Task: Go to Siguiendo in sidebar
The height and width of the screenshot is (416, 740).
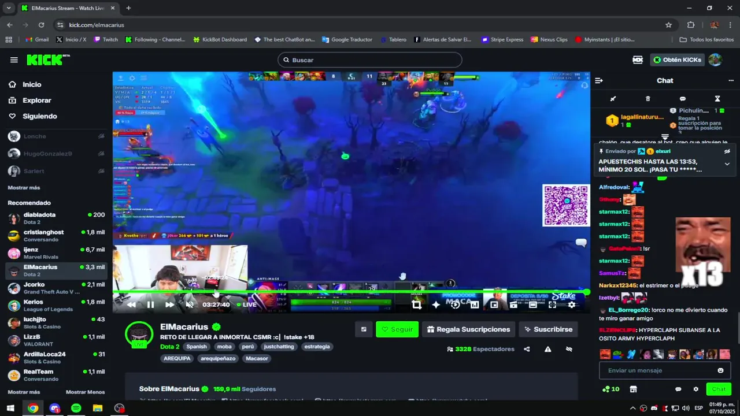Action: (x=39, y=116)
